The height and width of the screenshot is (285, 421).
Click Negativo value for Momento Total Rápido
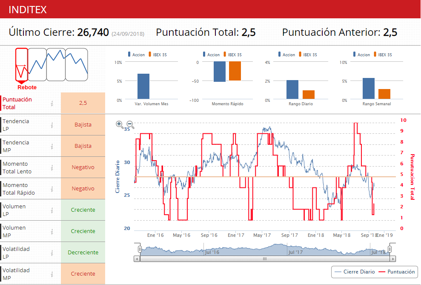(x=83, y=189)
